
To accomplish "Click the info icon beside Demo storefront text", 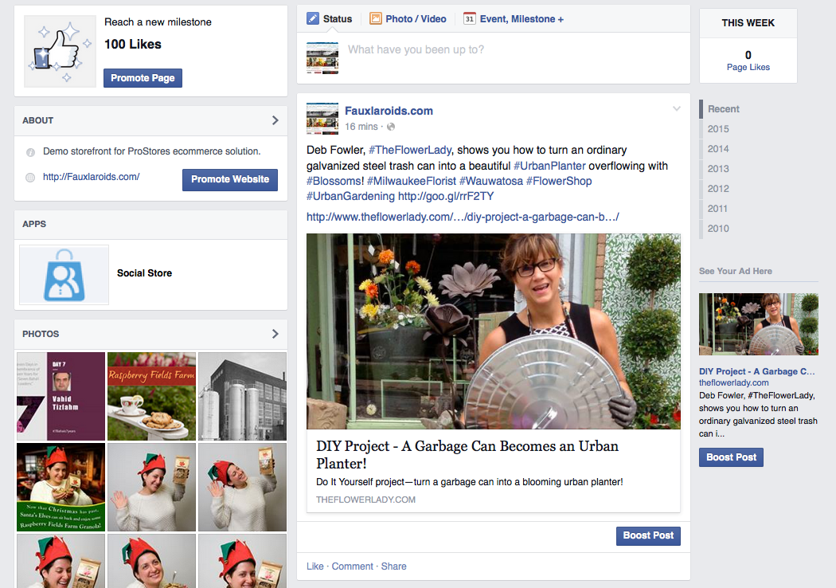I will click(30, 152).
